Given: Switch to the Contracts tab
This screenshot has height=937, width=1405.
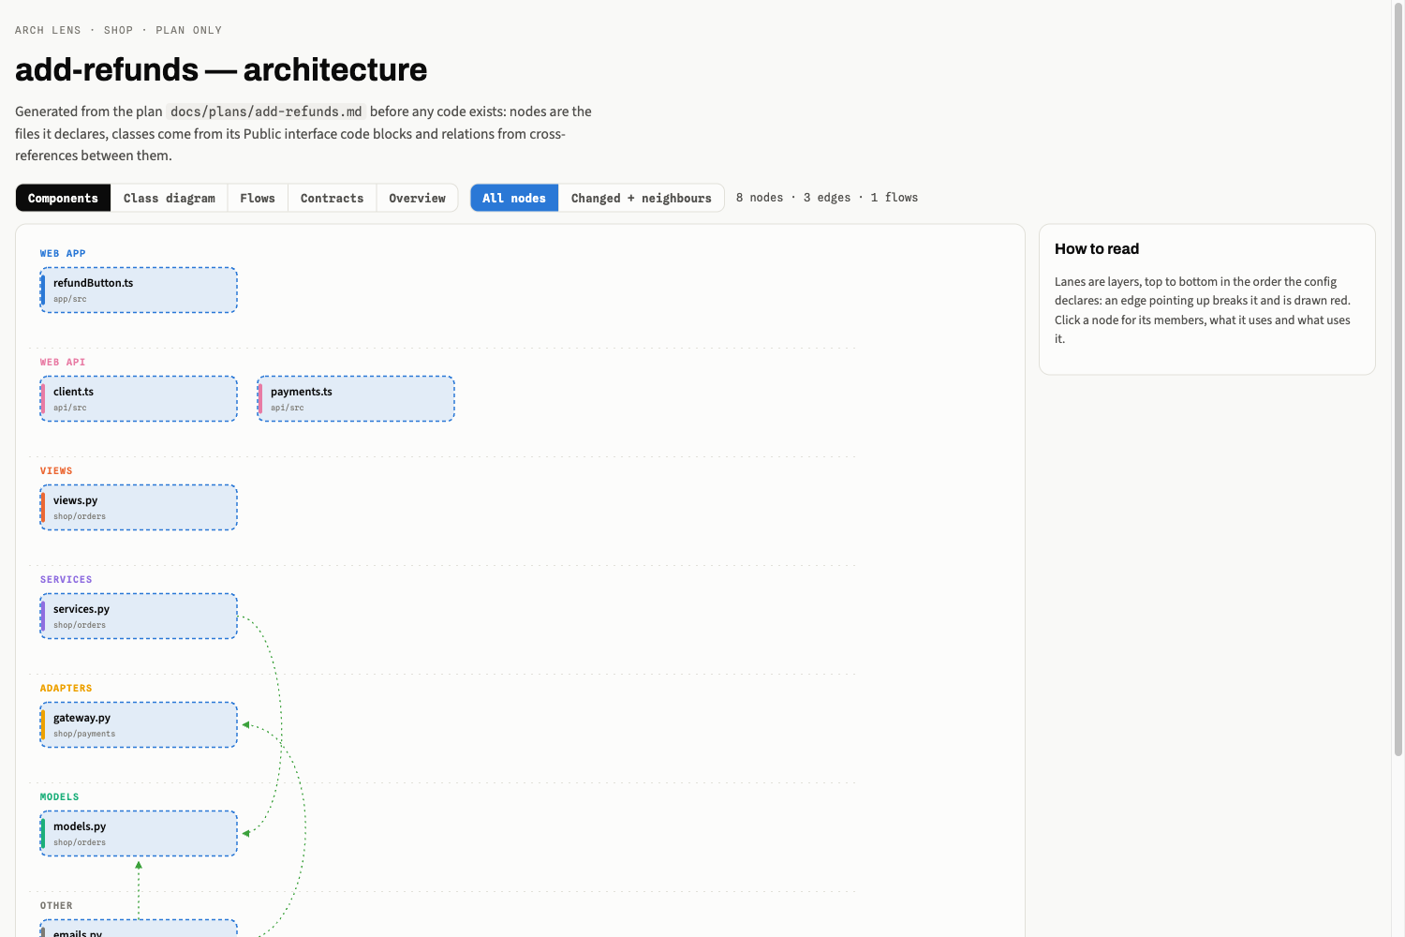Looking at the screenshot, I should pos(333,198).
